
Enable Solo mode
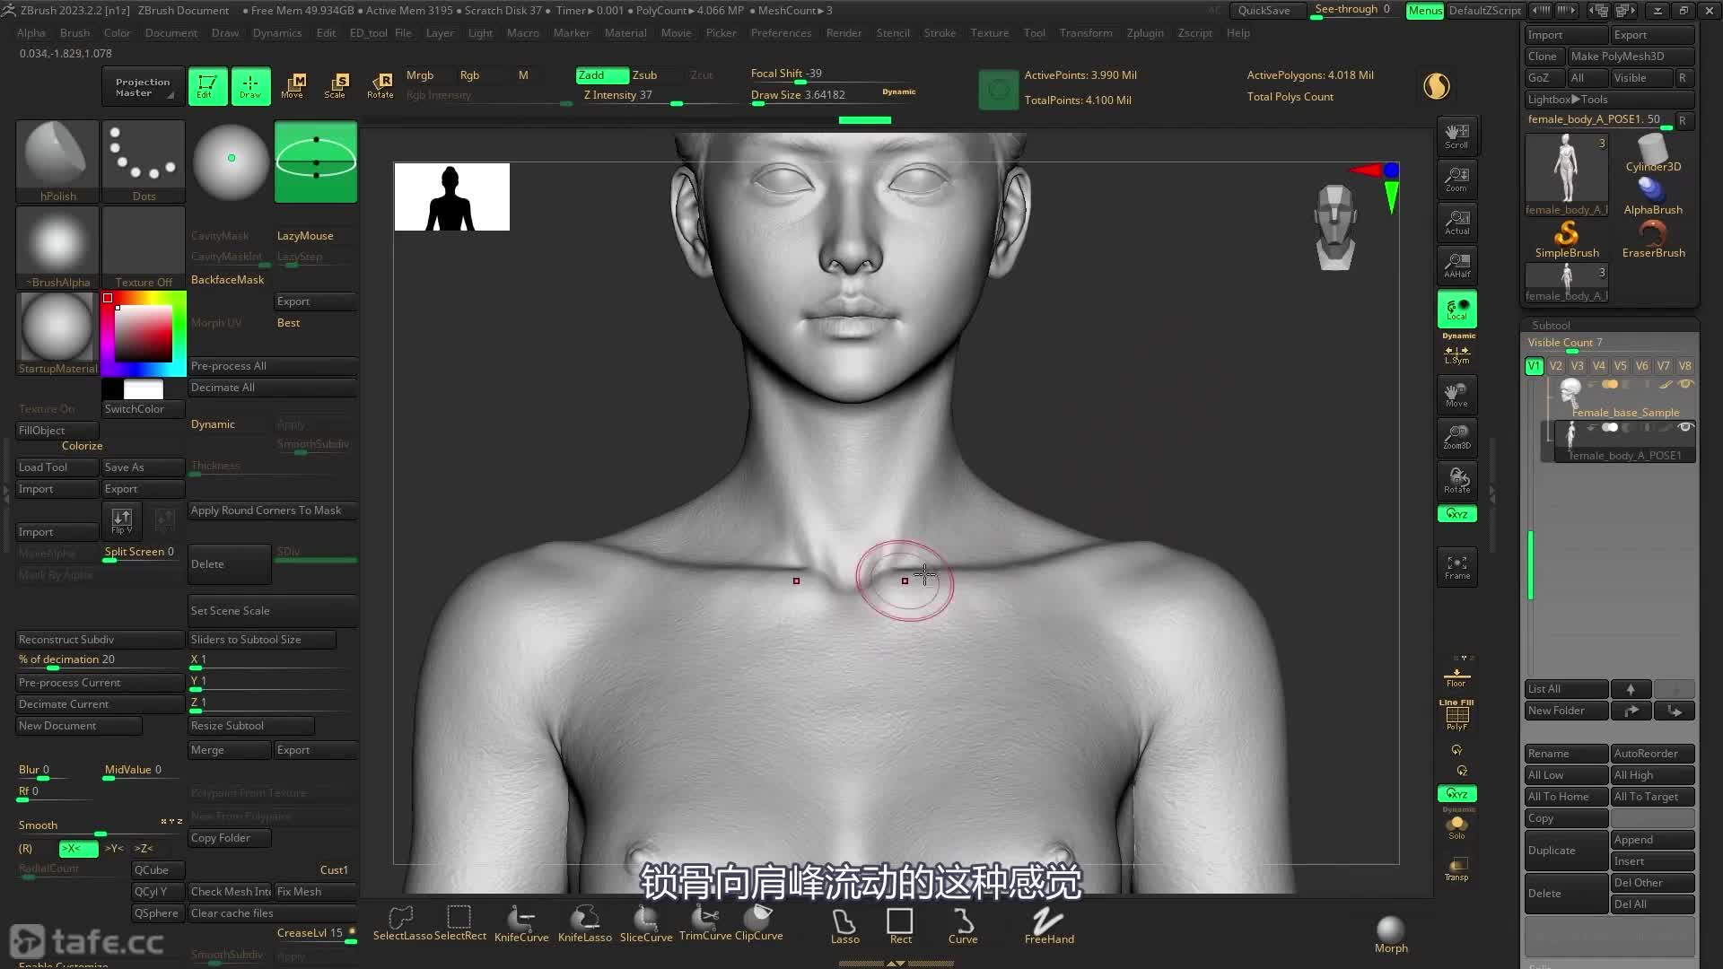[x=1456, y=826]
